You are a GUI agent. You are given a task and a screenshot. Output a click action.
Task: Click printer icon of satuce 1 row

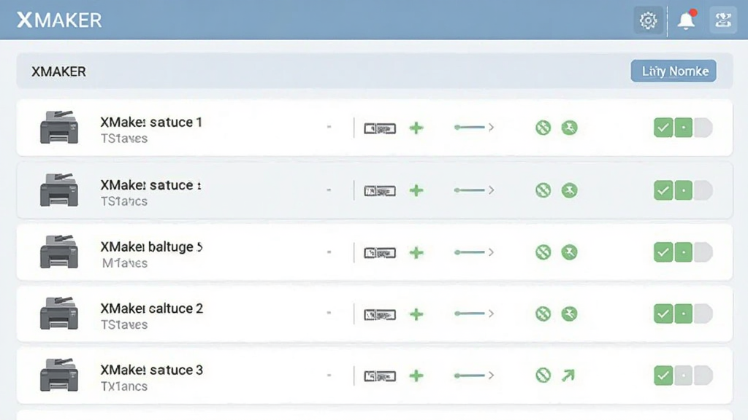tap(59, 127)
